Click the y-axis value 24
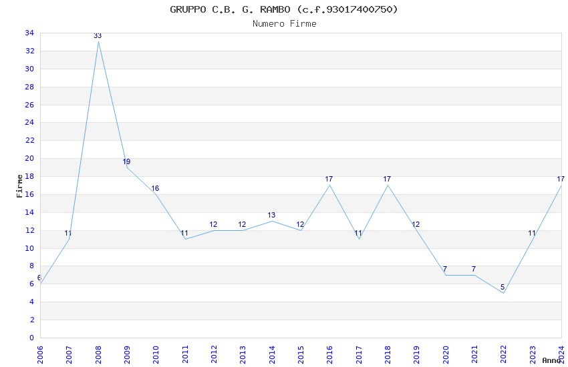Image resolution: width=568 pixels, height=367 pixels. coord(29,122)
